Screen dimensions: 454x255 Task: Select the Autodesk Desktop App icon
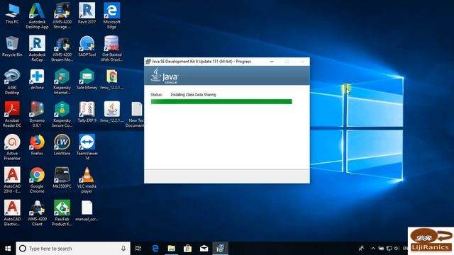(37, 16)
